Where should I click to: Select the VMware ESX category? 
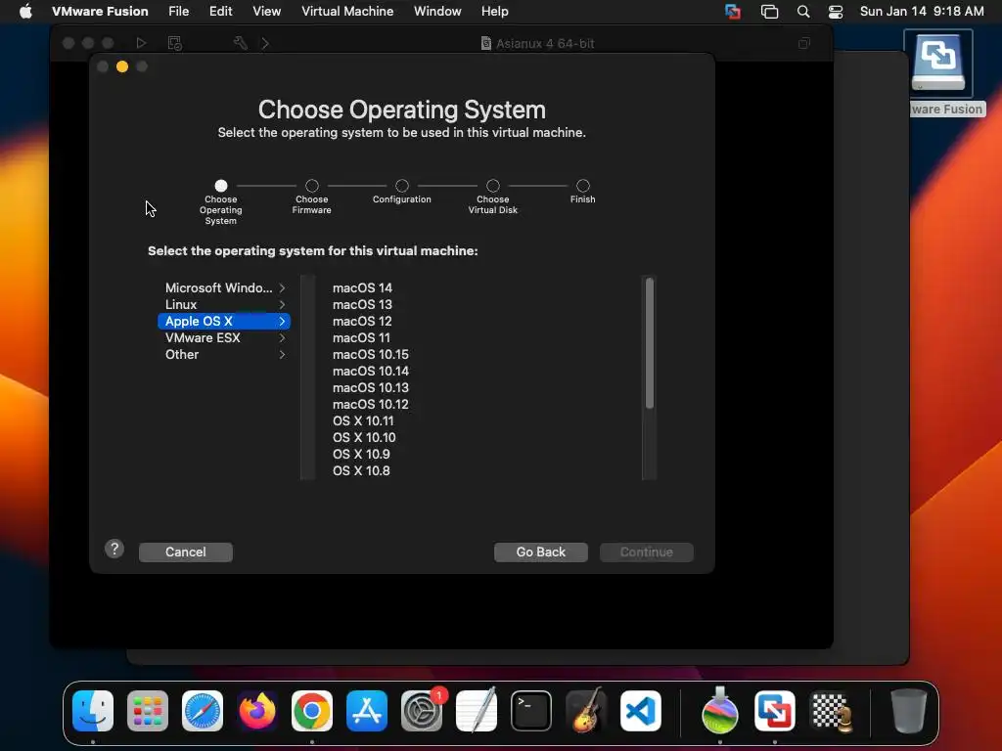point(224,337)
